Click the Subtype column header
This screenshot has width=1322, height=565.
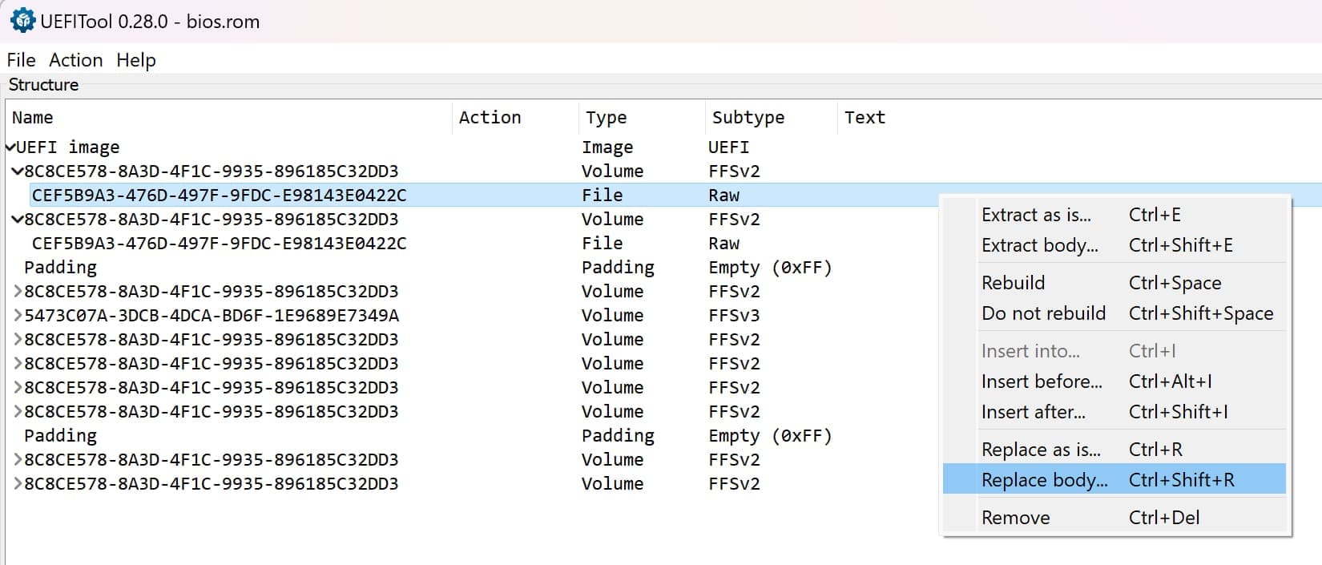pos(772,118)
